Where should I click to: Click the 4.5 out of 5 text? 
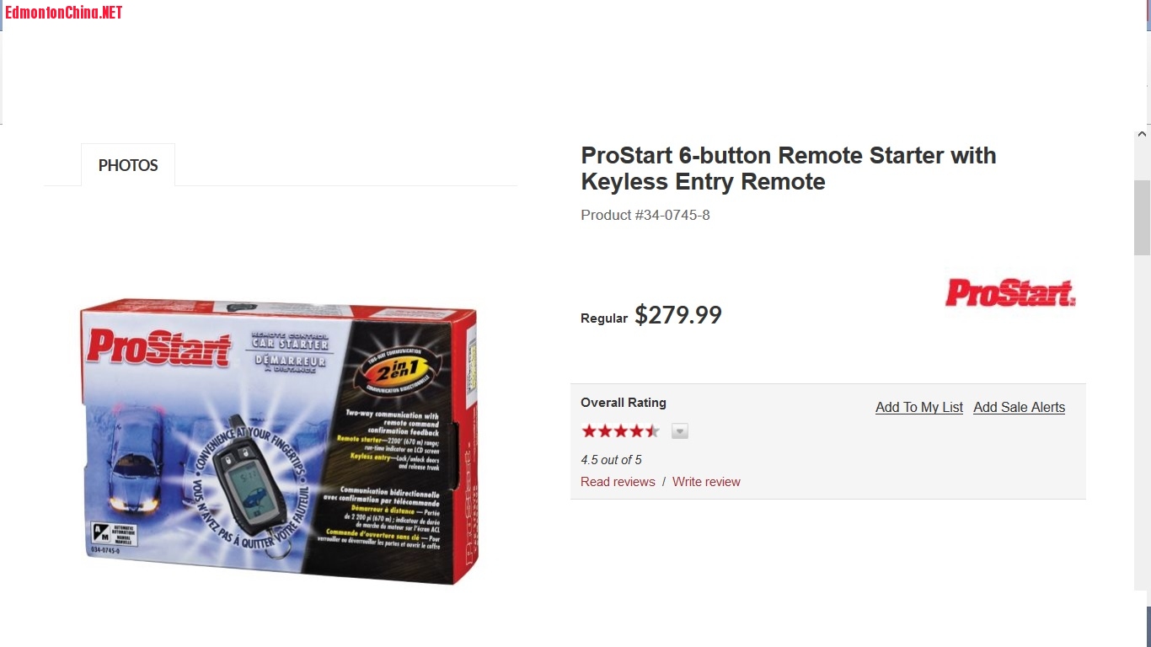(x=611, y=460)
